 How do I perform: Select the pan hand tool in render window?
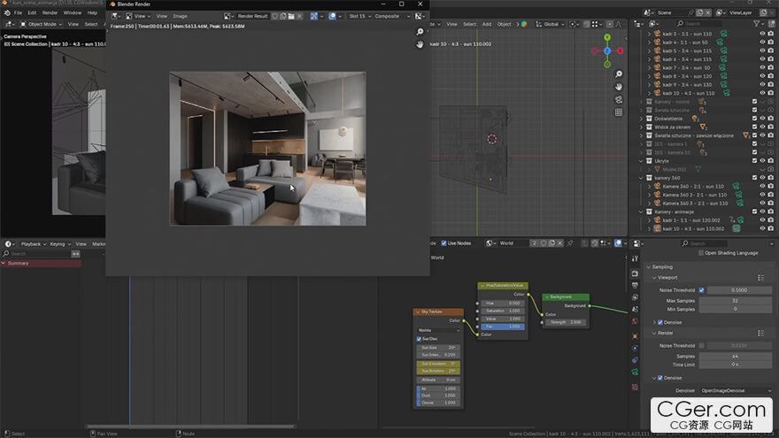pyautogui.click(x=420, y=44)
